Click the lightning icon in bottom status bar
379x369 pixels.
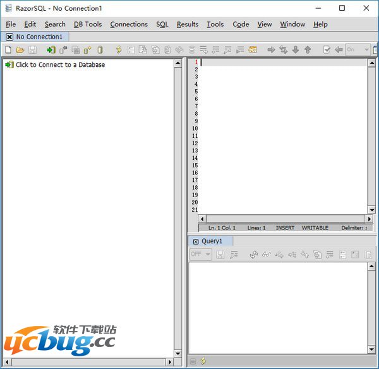pyautogui.click(x=203, y=361)
